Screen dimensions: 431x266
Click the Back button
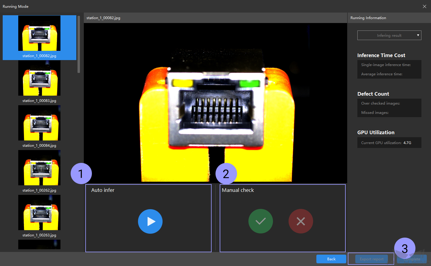[331, 259]
